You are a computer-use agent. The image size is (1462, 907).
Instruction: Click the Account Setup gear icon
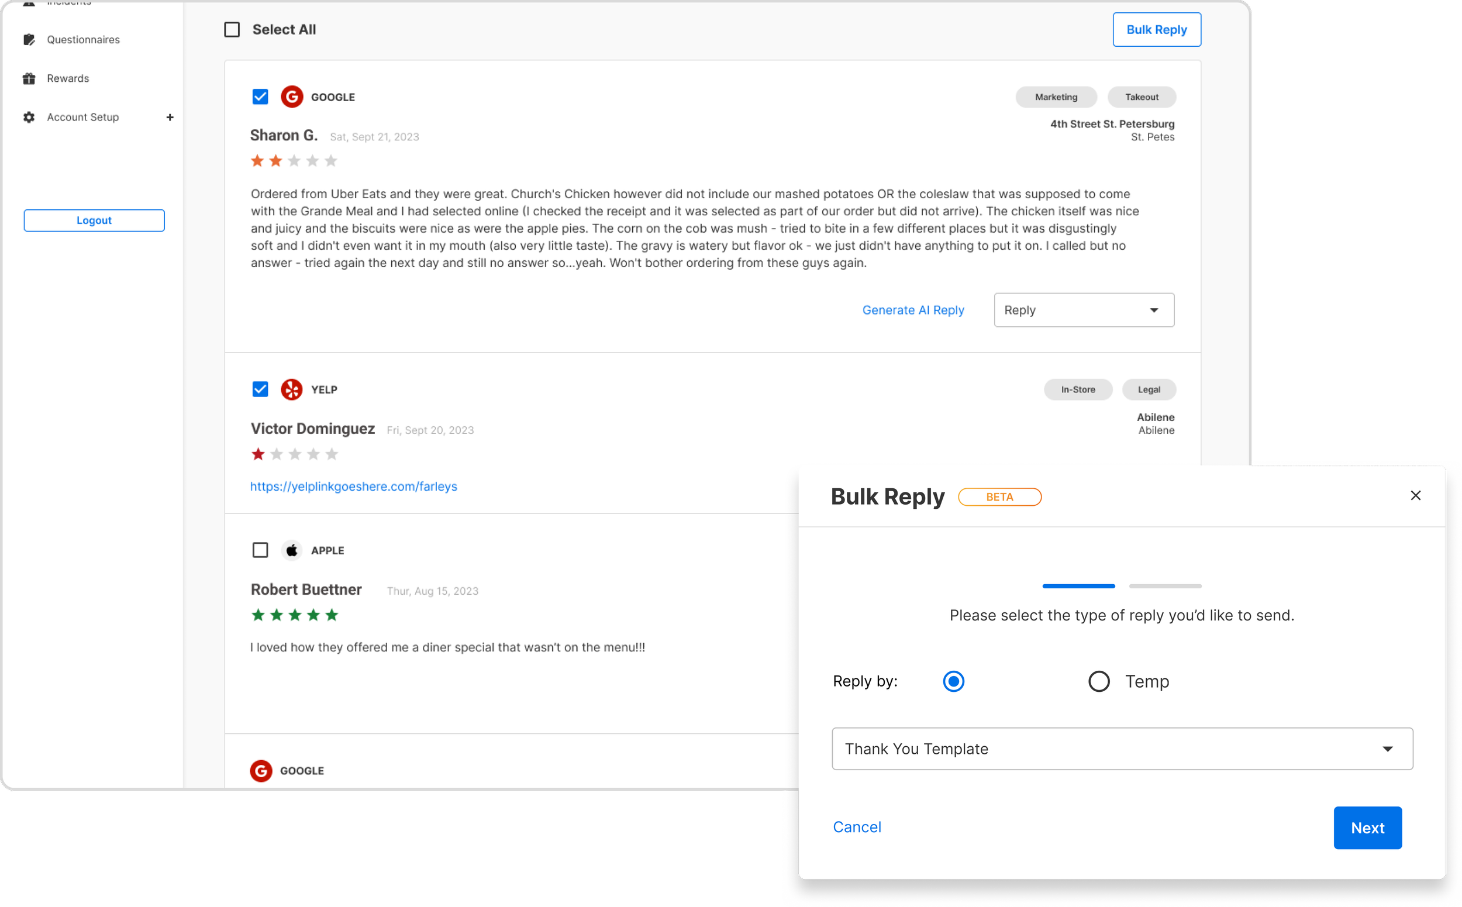[29, 117]
